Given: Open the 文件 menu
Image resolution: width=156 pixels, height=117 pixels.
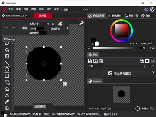Looking at the screenshot, I should (11, 9).
